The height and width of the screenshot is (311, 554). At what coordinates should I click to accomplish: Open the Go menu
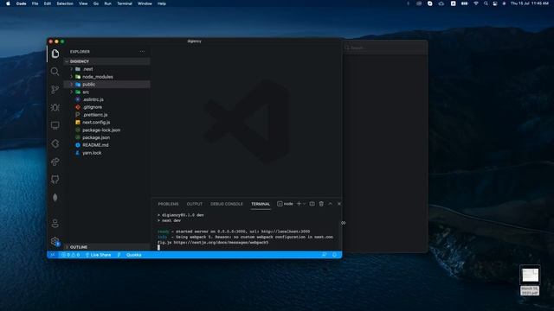click(x=96, y=3)
